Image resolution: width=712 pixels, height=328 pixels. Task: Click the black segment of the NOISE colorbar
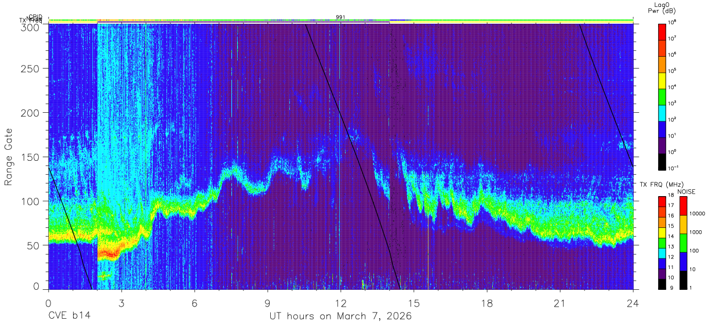pyautogui.click(x=683, y=280)
